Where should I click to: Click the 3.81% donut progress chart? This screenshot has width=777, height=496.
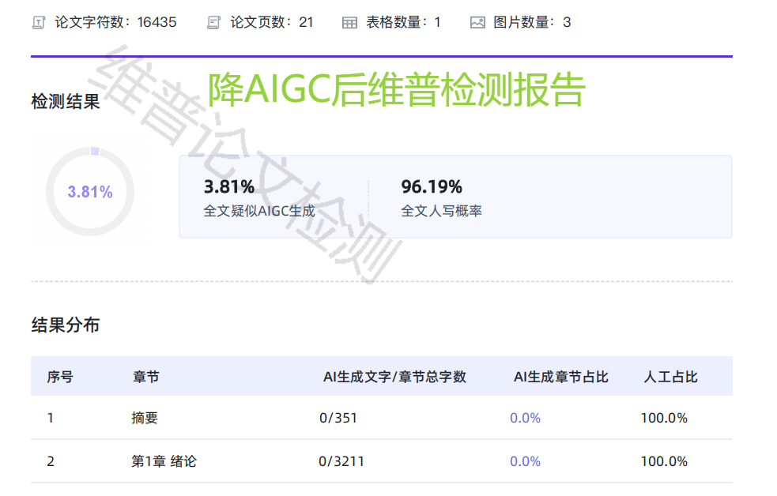coord(90,192)
